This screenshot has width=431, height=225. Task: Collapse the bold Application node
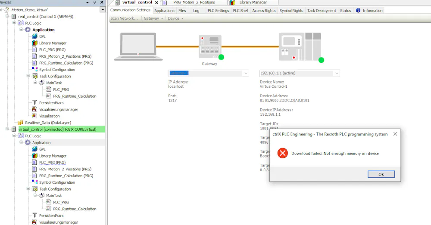click(21, 29)
